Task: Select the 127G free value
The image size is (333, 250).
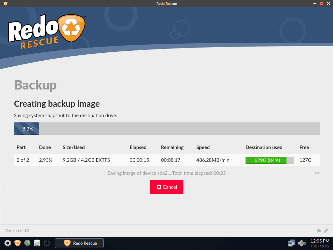Action: pyautogui.click(x=305, y=160)
